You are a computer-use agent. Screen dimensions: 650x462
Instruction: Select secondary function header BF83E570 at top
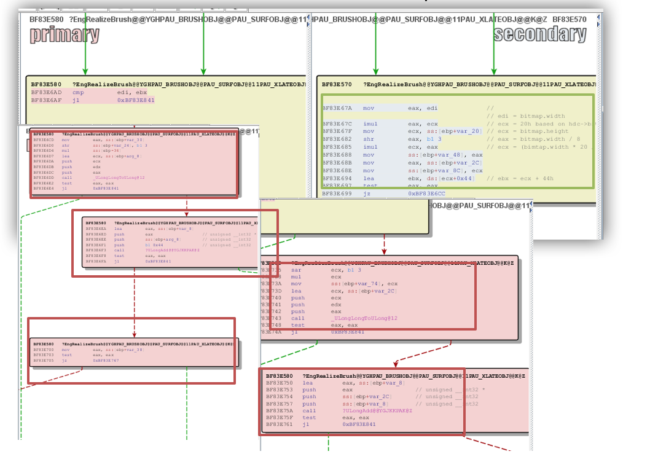[x=569, y=20]
